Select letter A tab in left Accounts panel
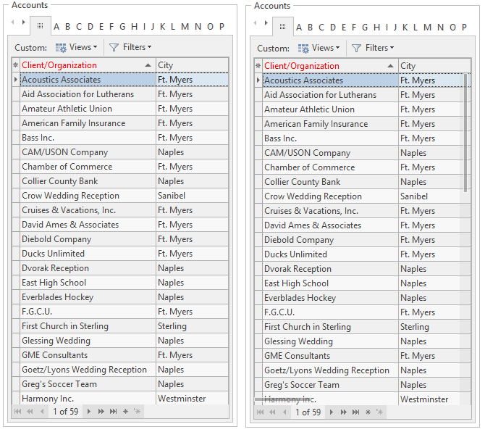This screenshot has height=432, width=485. [56, 27]
